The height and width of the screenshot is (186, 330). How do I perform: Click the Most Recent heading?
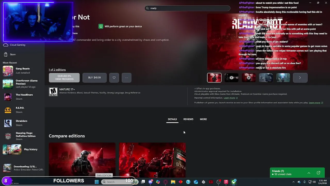(10, 63)
